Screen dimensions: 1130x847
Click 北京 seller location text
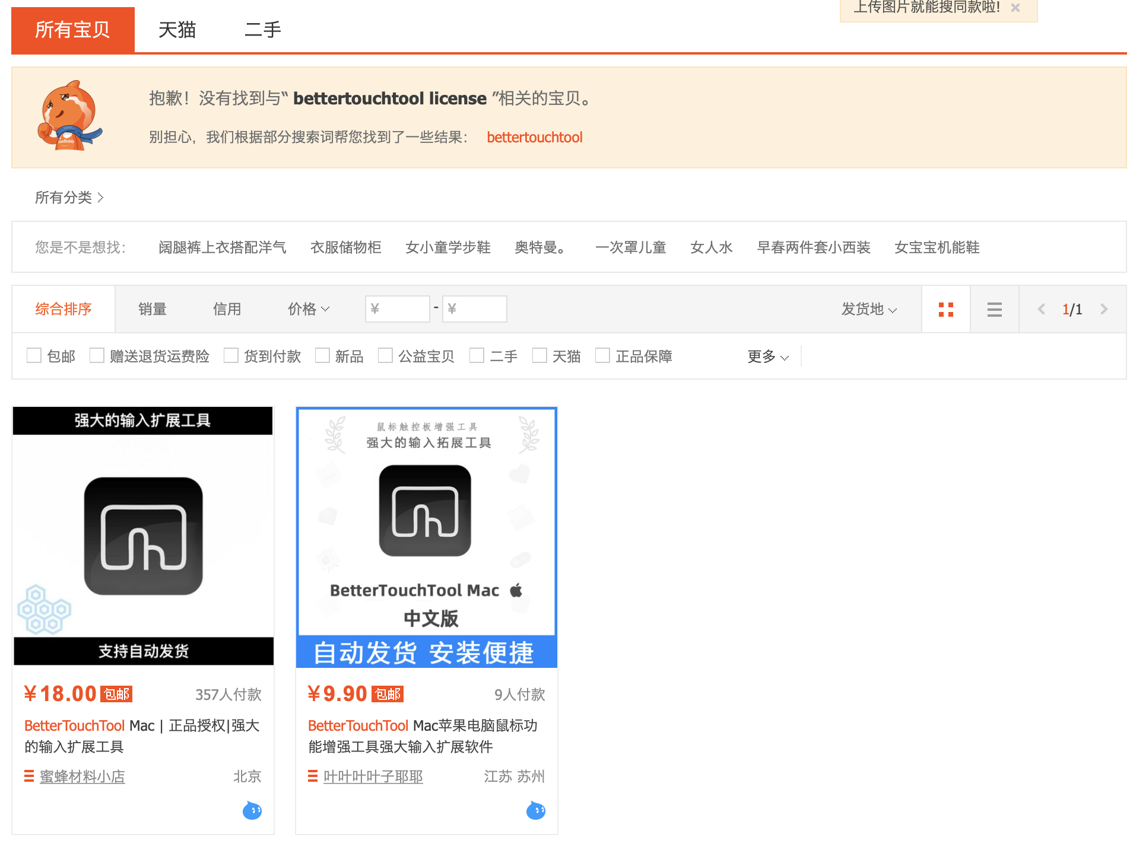tap(247, 776)
